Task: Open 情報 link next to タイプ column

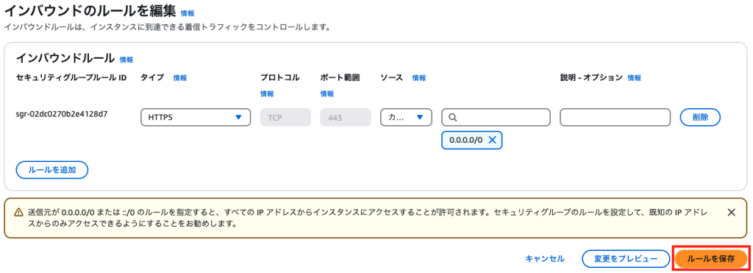Action: click(x=180, y=78)
